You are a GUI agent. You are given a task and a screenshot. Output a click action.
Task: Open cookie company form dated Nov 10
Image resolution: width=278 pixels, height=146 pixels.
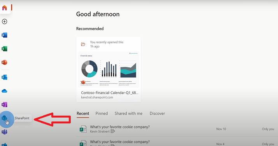(120, 127)
